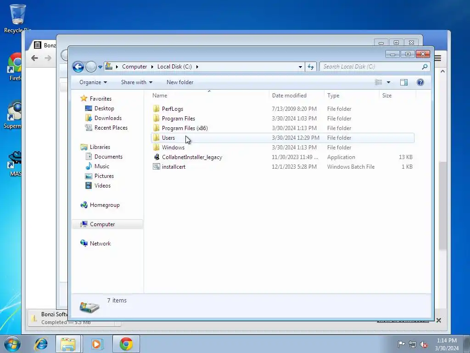Click Windows Batch File type cell
This screenshot has height=353, width=470.
(351, 166)
